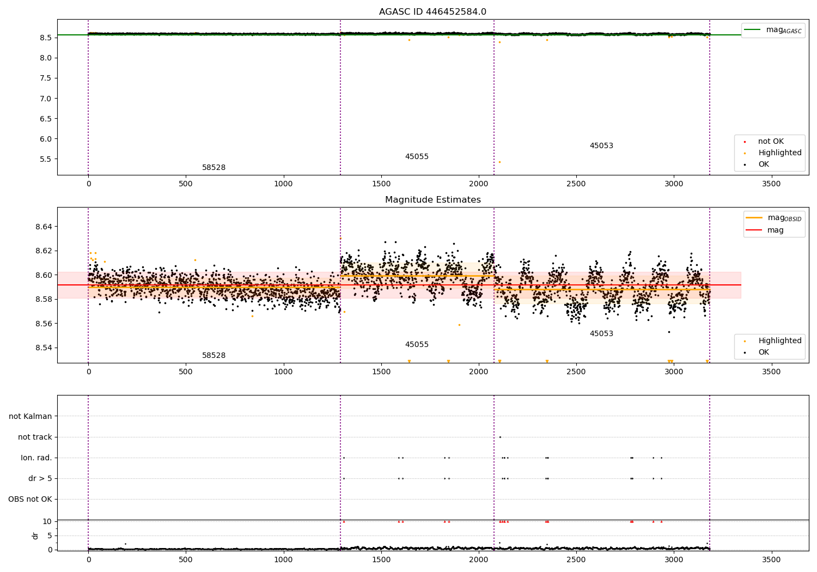The image size is (817, 572).
Task: Click the 7.0 tick on top plot y-axis
Action: [x=46, y=99]
